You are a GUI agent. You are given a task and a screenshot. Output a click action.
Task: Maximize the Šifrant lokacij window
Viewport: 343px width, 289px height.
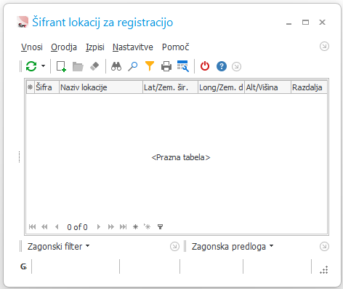305,23
